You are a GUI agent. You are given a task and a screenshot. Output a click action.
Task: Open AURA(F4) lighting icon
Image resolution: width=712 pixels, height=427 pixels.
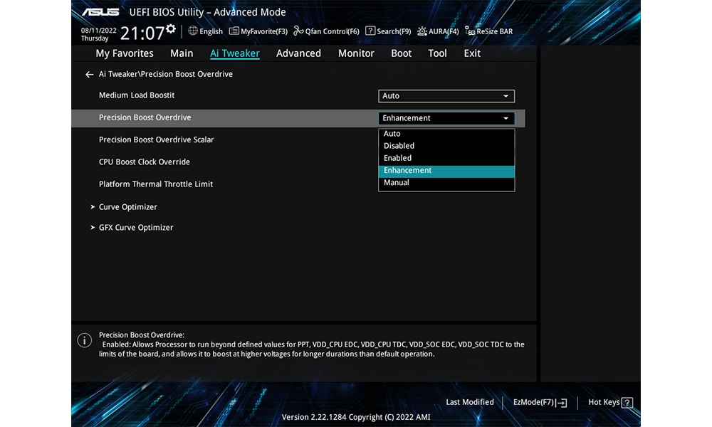(x=422, y=31)
